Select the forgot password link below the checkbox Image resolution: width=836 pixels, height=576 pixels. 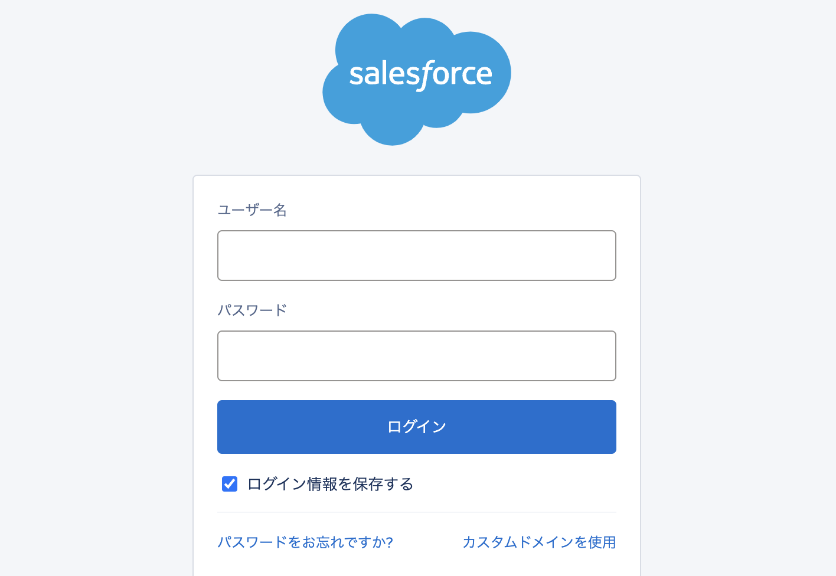tap(305, 542)
